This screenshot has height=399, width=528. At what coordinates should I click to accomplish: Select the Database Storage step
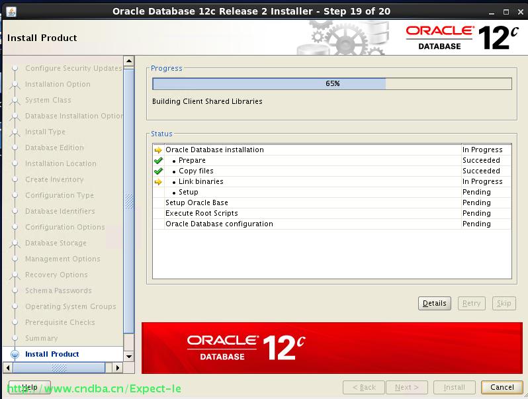point(56,243)
